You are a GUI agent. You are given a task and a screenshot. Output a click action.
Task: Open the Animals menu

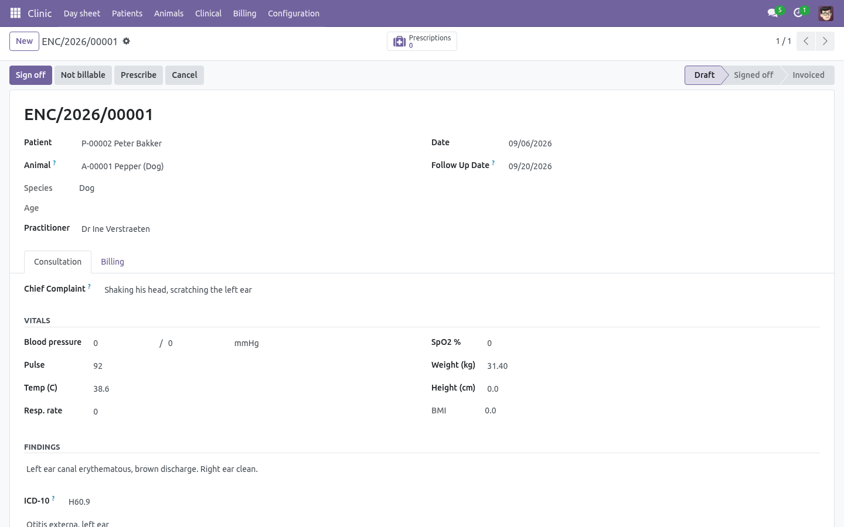tap(169, 13)
